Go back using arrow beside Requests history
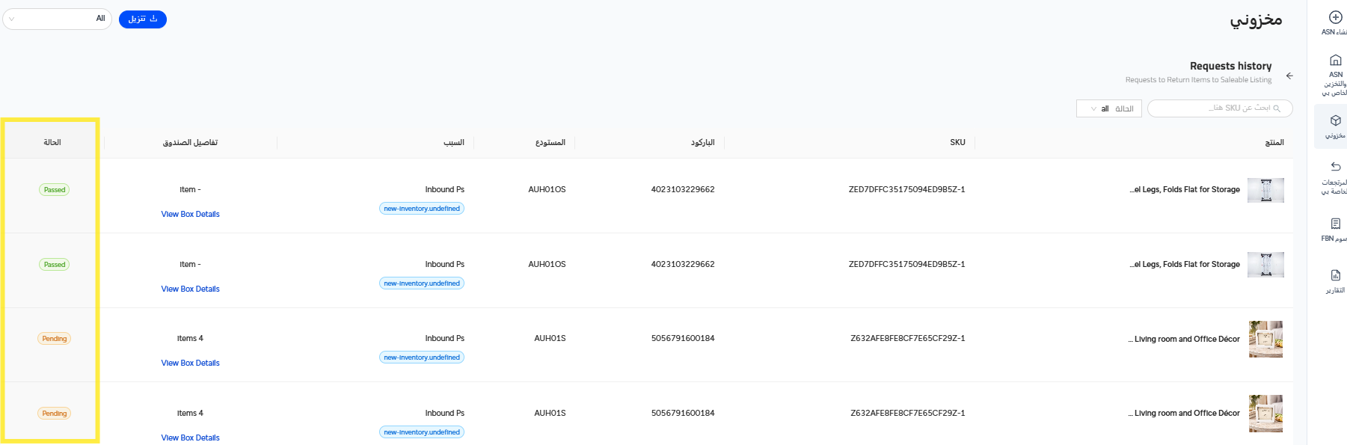 (1289, 76)
